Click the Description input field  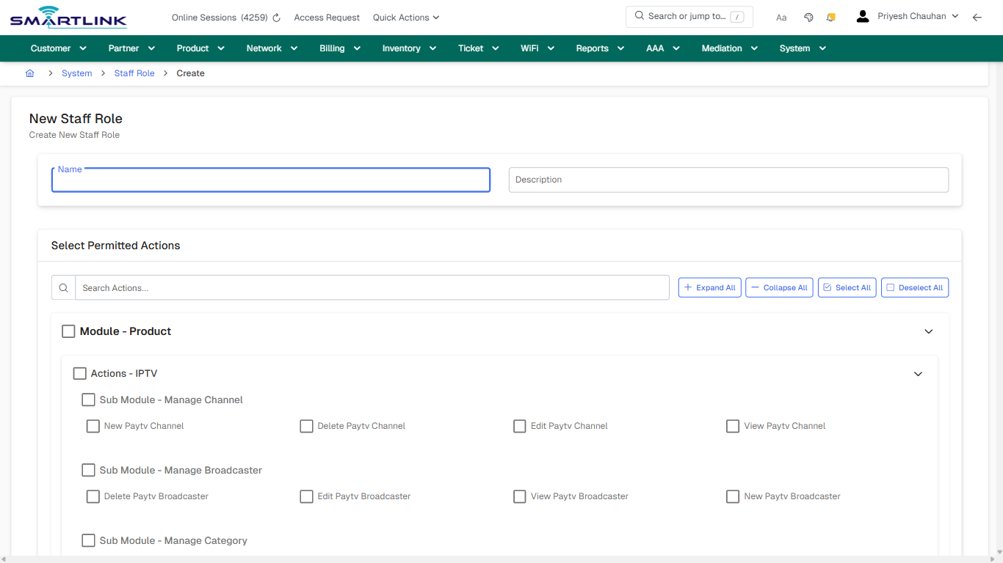tap(728, 180)
